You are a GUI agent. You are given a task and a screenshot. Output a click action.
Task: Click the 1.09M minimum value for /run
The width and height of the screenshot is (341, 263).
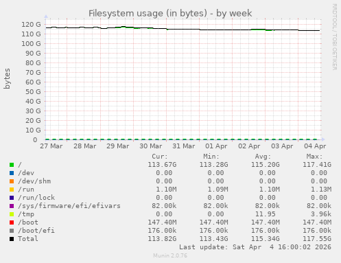(218, 190)
